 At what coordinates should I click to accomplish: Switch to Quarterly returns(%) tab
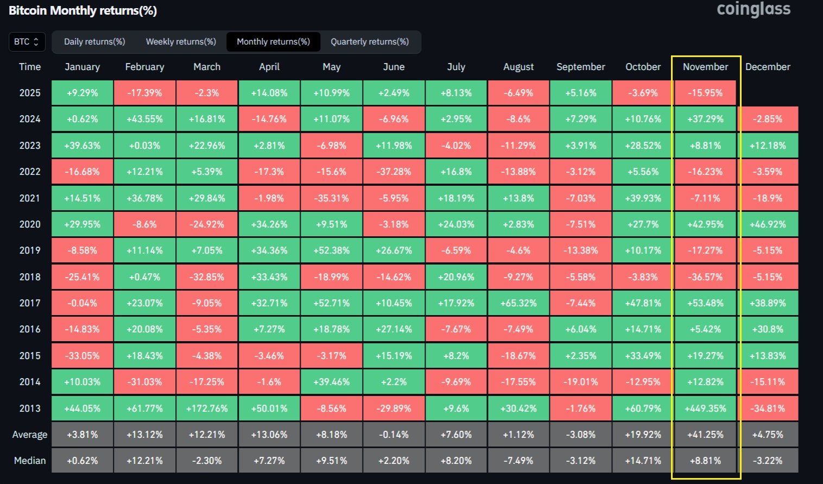click(x=370, y=42)
